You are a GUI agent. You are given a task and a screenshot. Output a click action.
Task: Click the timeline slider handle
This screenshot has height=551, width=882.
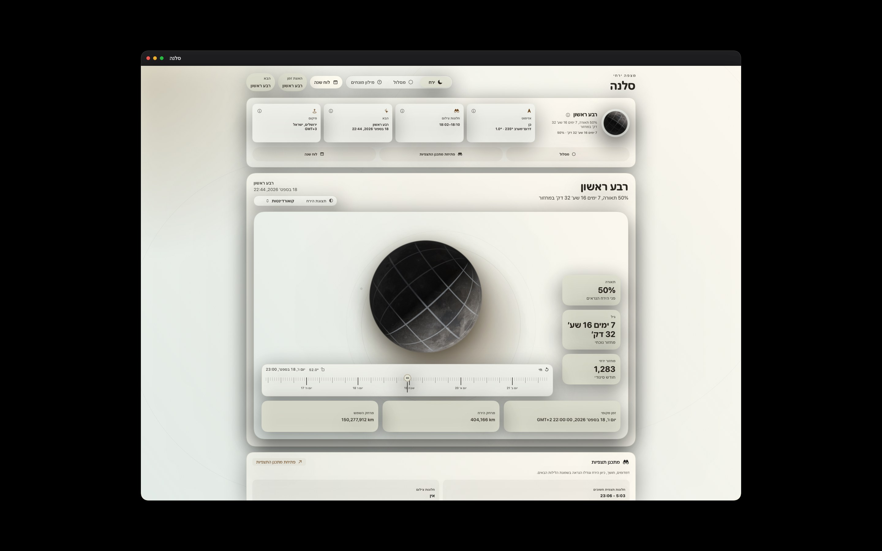tap(407, 378)
